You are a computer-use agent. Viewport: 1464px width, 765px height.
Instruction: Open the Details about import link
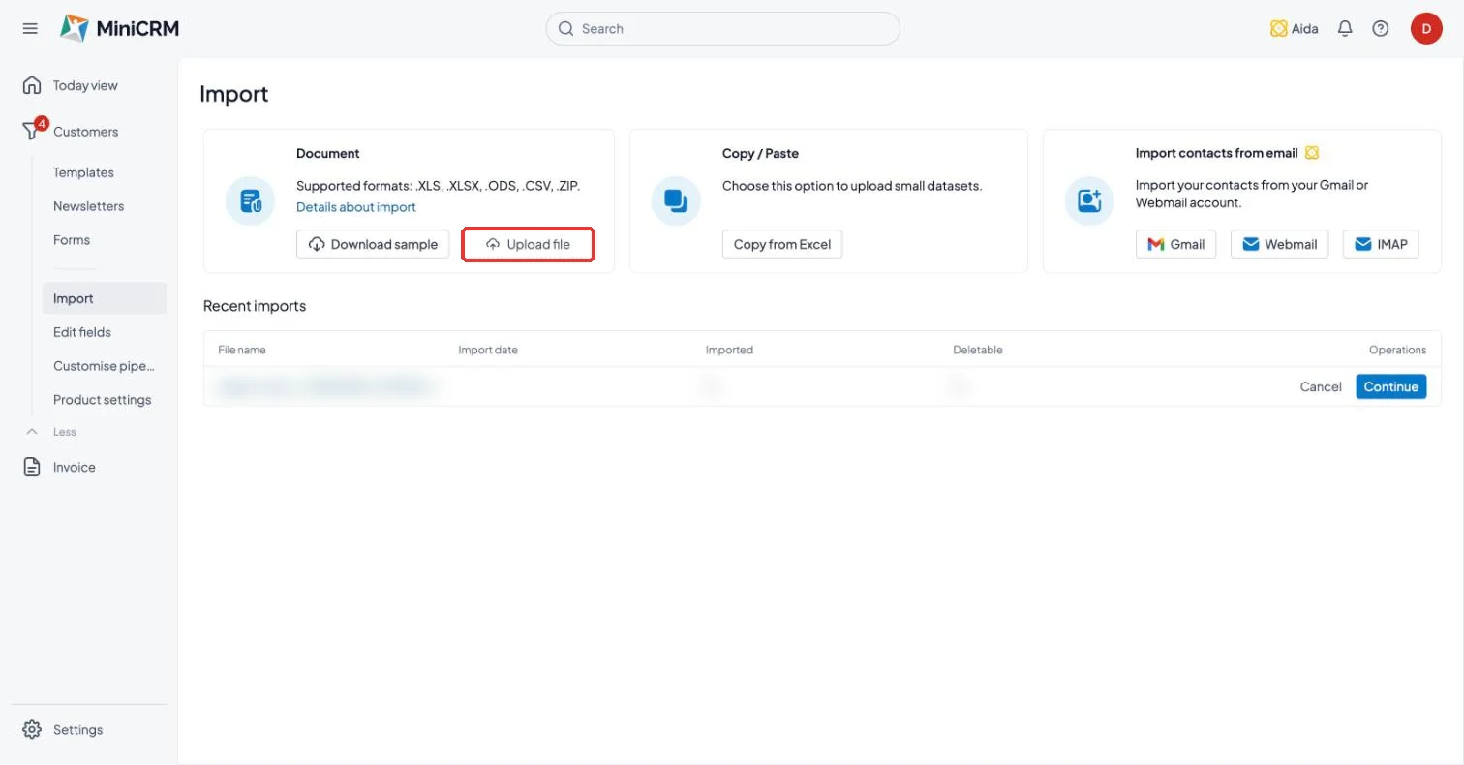click(x=356, y=207)
